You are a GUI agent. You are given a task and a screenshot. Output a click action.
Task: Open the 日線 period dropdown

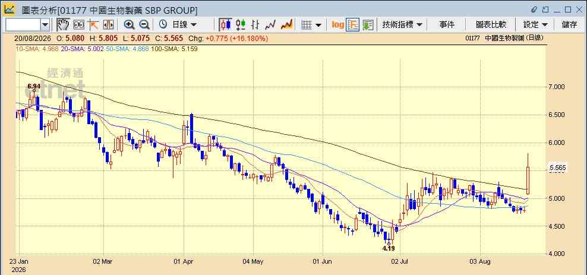184,25
